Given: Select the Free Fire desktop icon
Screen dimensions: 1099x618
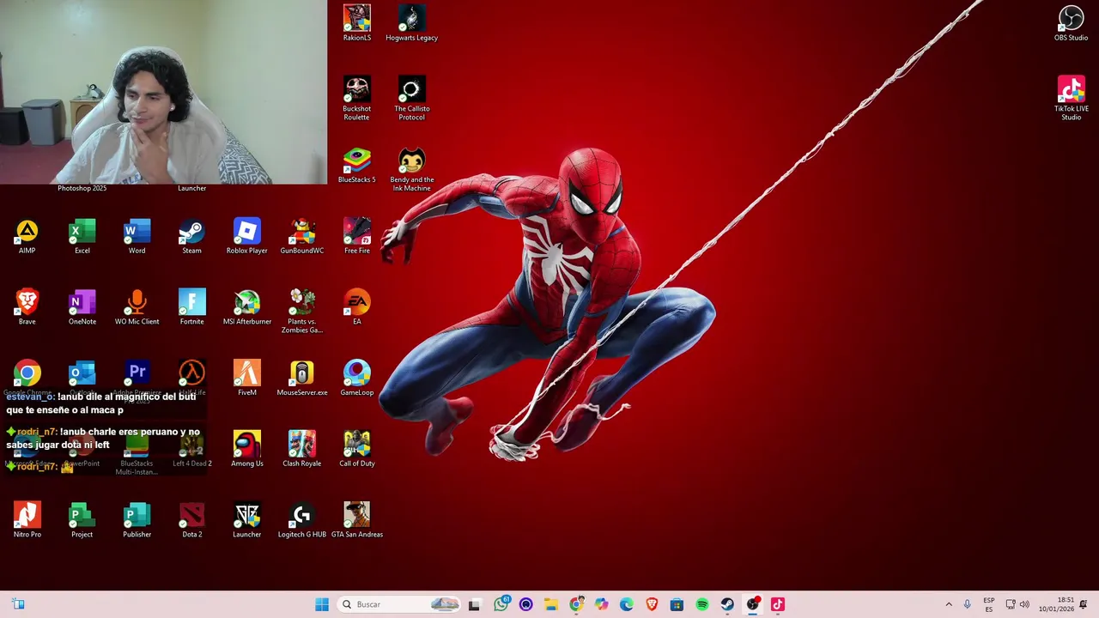Looking at the screenshot, I should tap(357, 236).
